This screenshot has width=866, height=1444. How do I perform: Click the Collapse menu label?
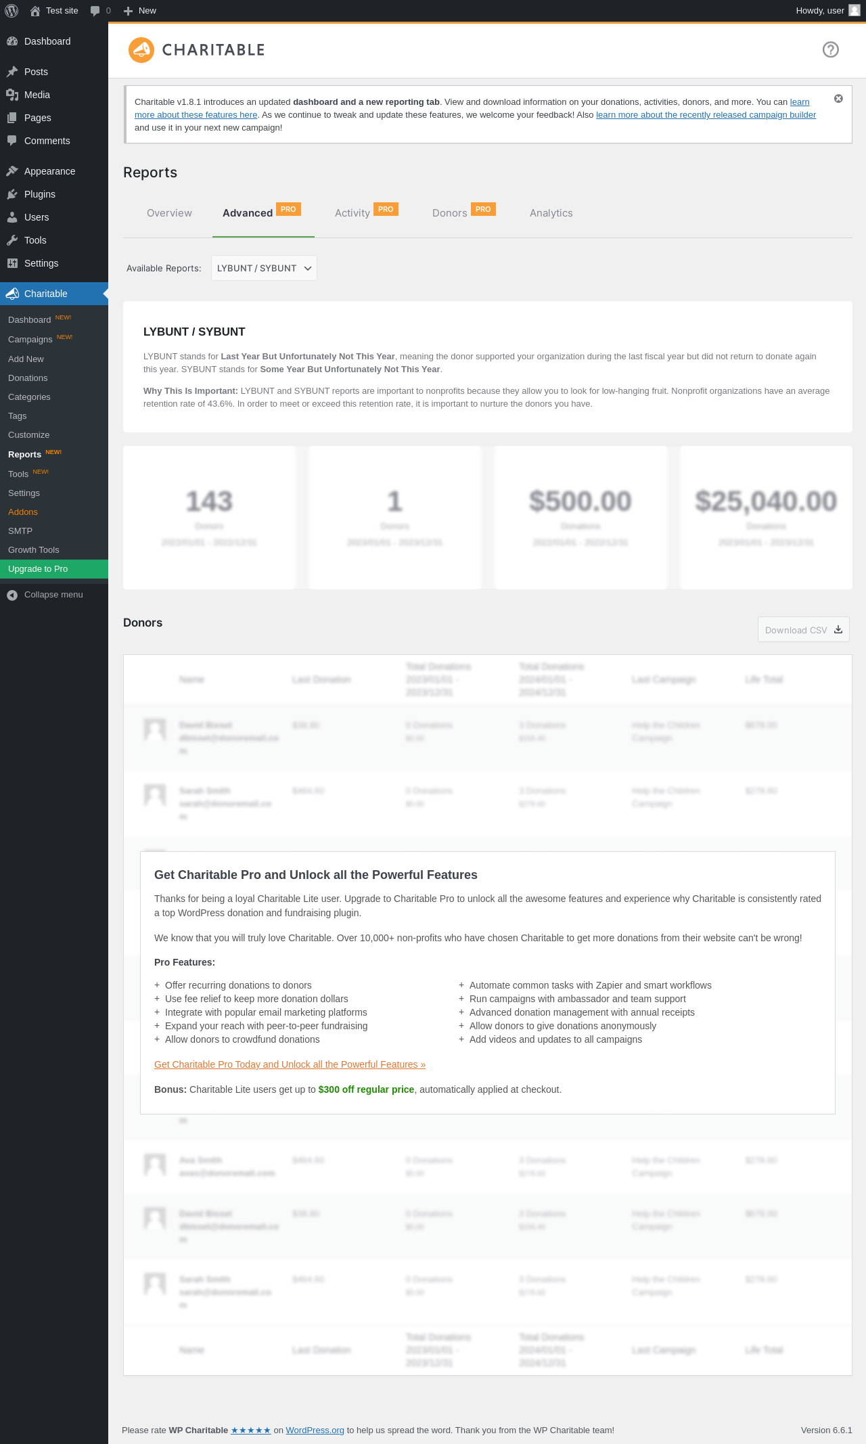(53, 595)
